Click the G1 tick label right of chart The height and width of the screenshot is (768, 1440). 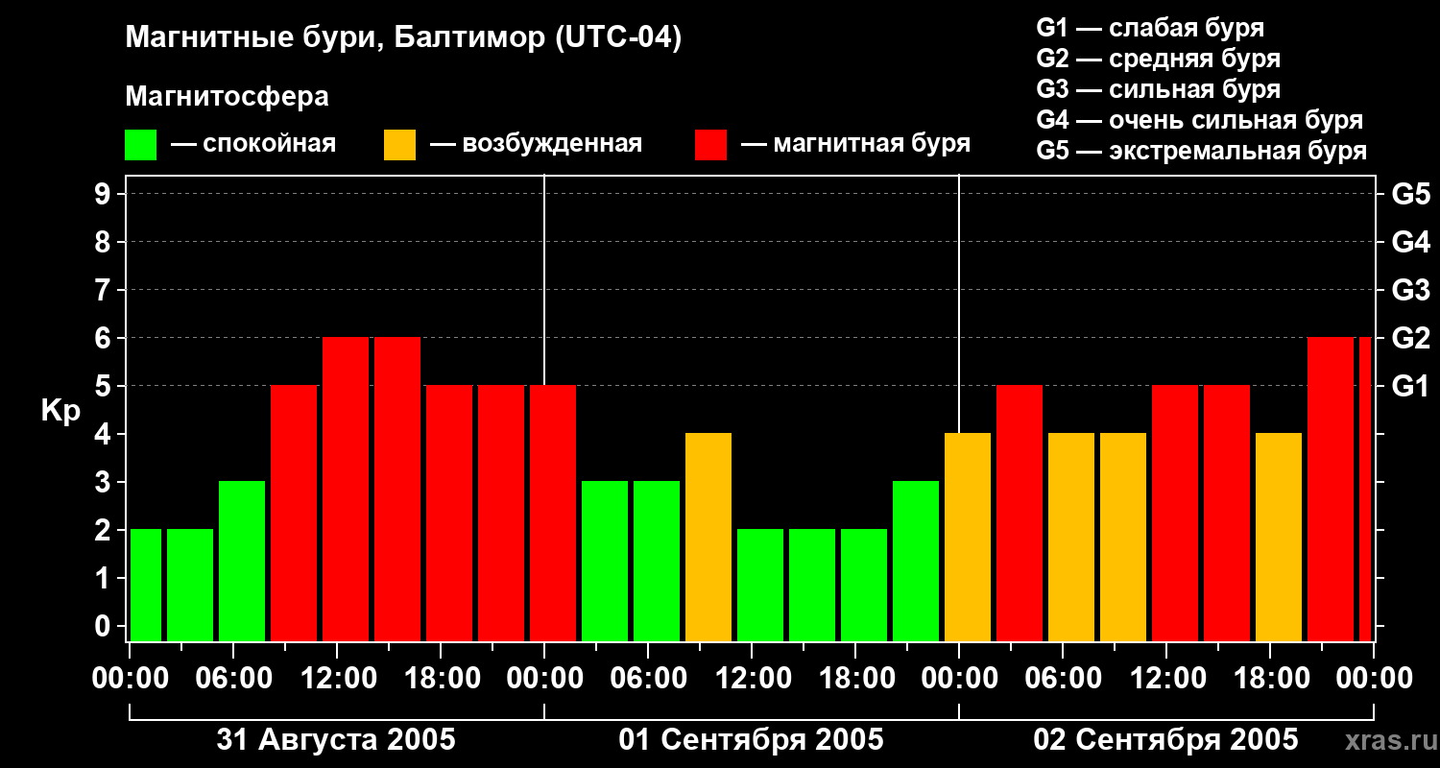point(1410,386)
